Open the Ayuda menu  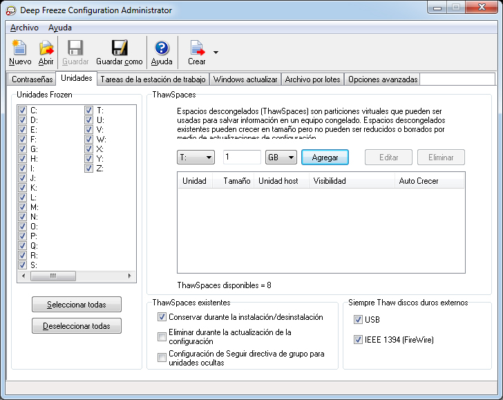60,28
